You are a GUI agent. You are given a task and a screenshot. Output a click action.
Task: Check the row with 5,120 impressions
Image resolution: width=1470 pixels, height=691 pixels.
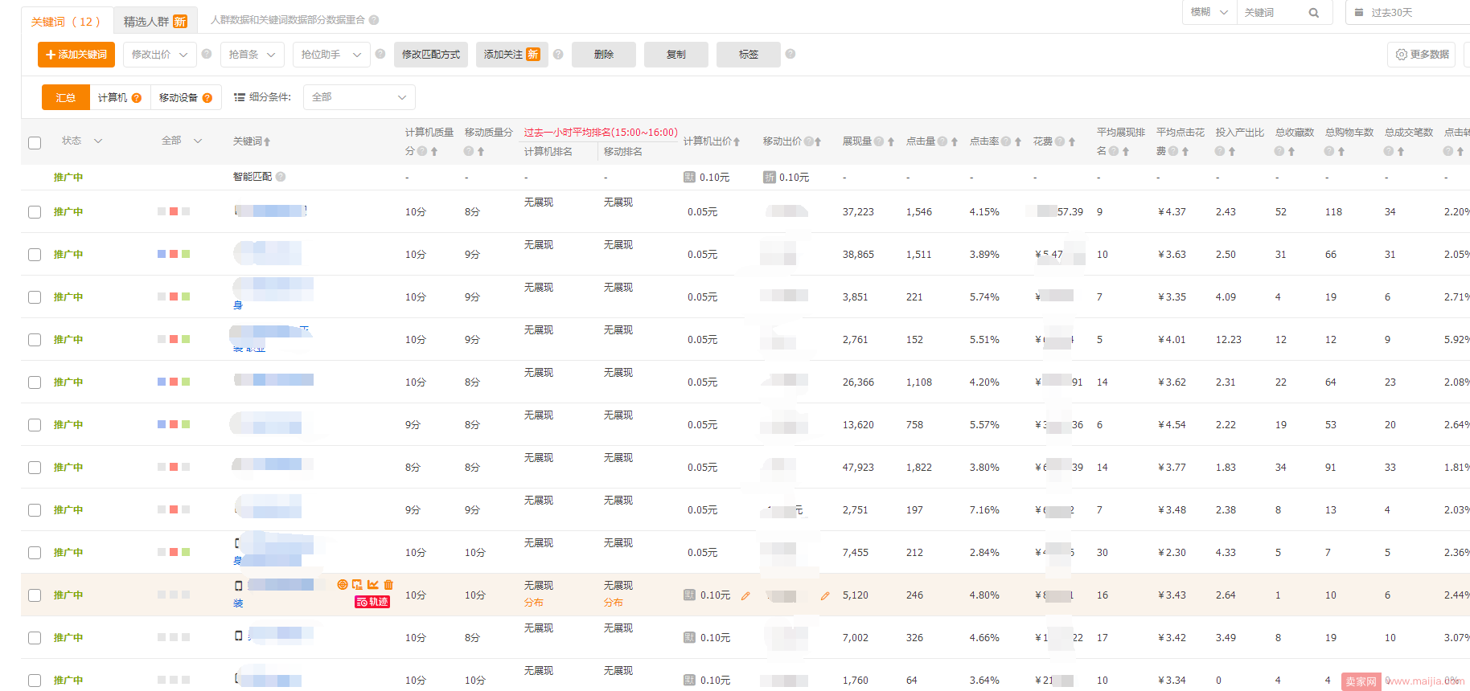pos(35,595)
